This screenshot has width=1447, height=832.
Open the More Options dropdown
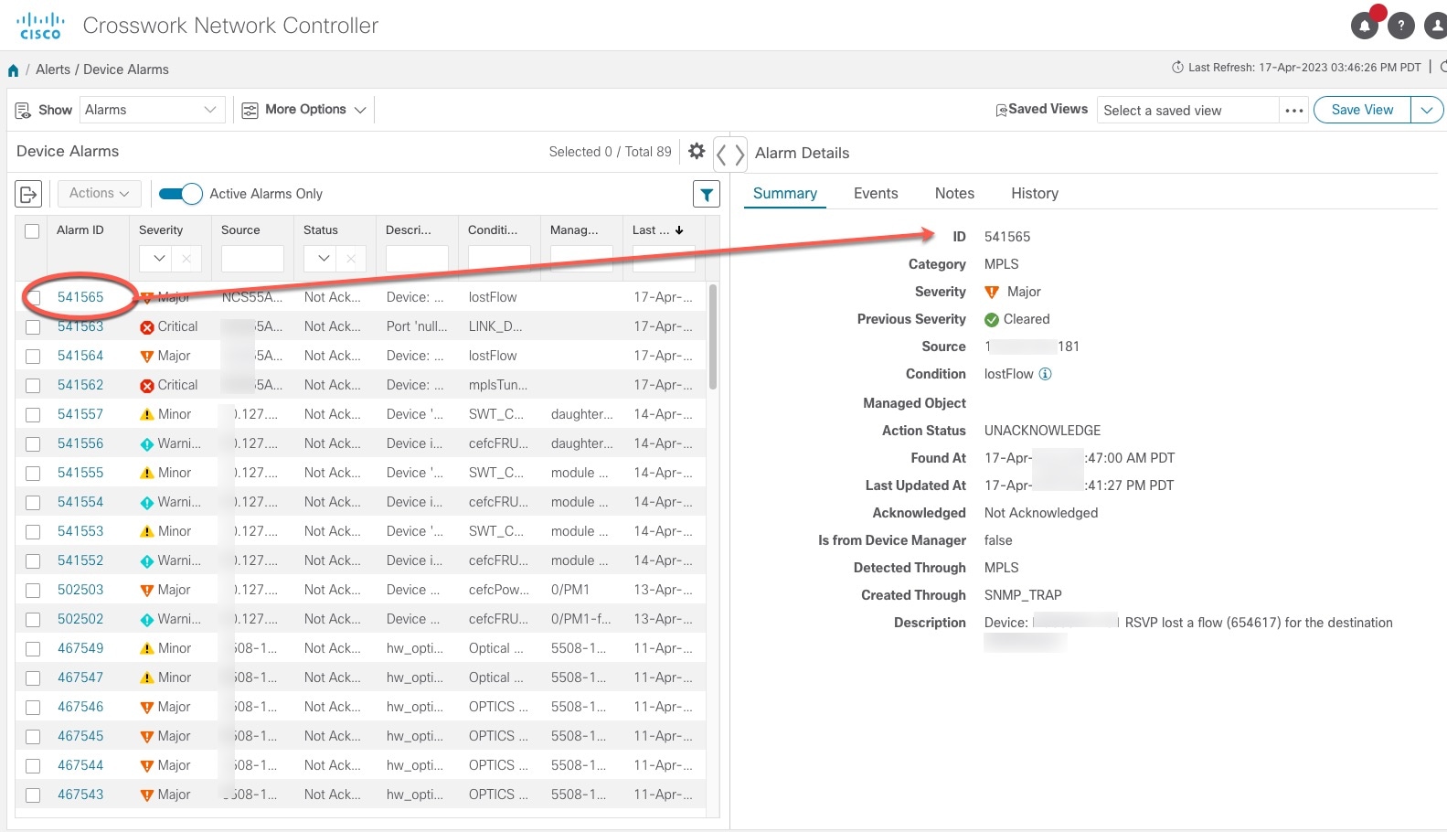[303, 110]
